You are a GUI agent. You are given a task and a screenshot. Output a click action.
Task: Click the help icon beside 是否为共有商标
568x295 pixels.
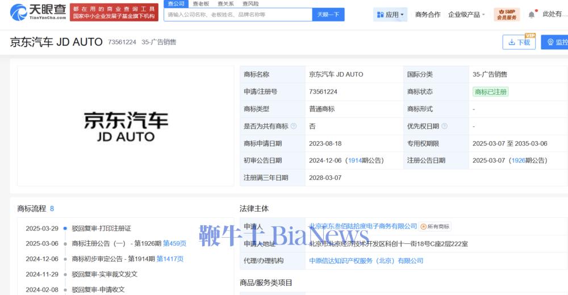pos(293,126)
